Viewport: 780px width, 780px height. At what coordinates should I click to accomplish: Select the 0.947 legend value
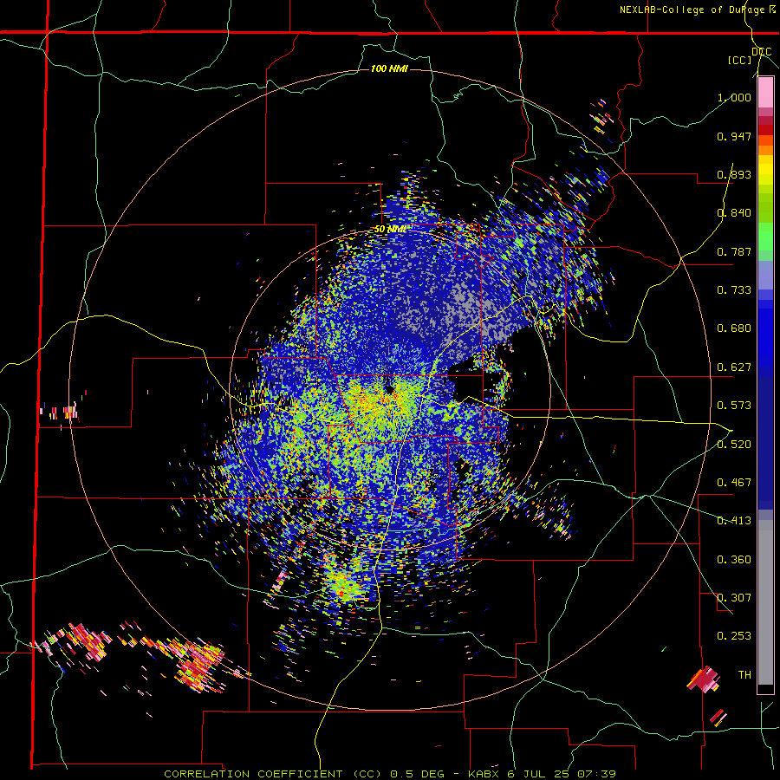pos(734,136)
